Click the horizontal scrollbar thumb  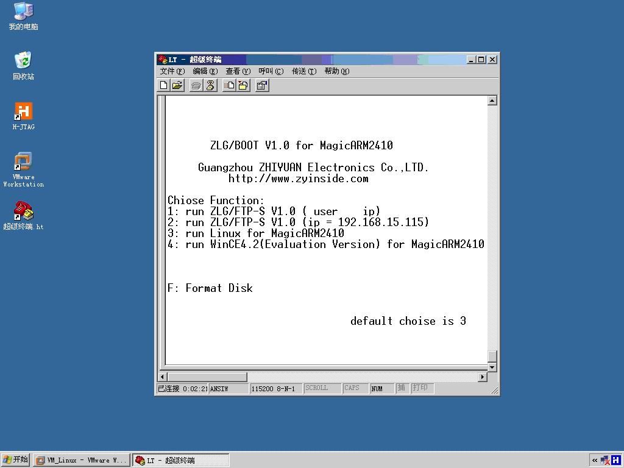click(x=207, y=377)
